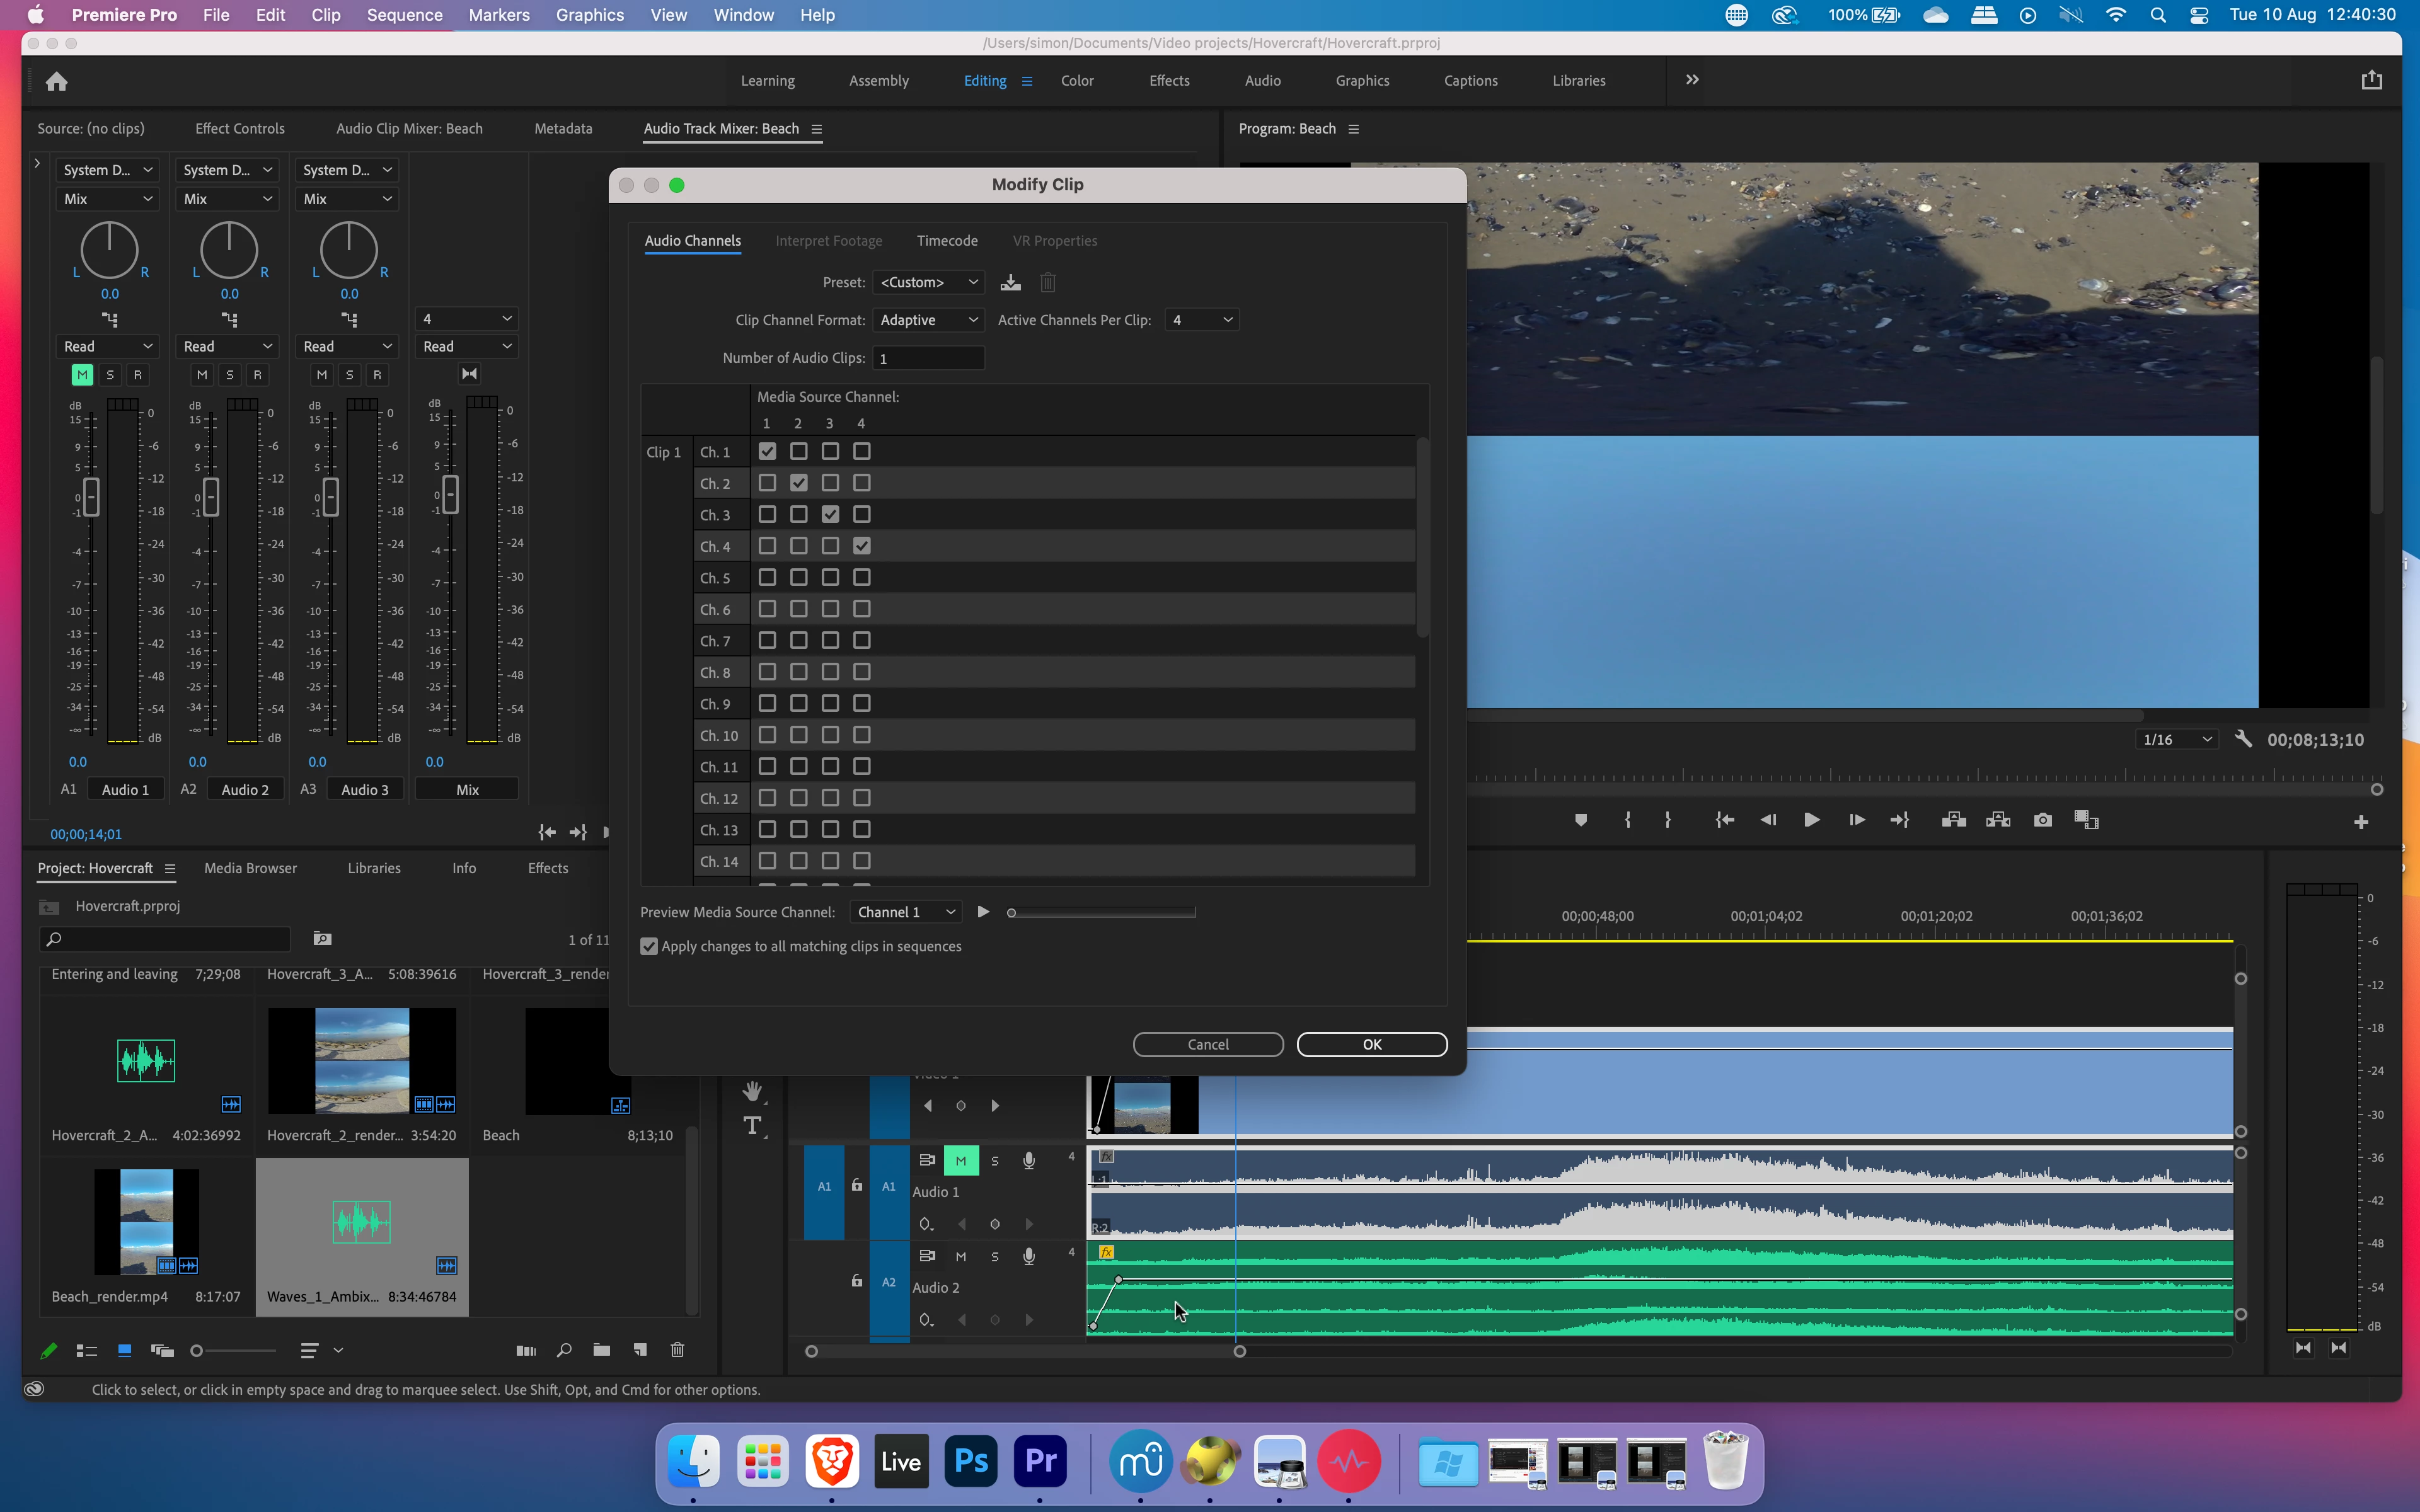Select the Type tool
This screenshot has height=1512, width=2420.
pos(753,1126)
